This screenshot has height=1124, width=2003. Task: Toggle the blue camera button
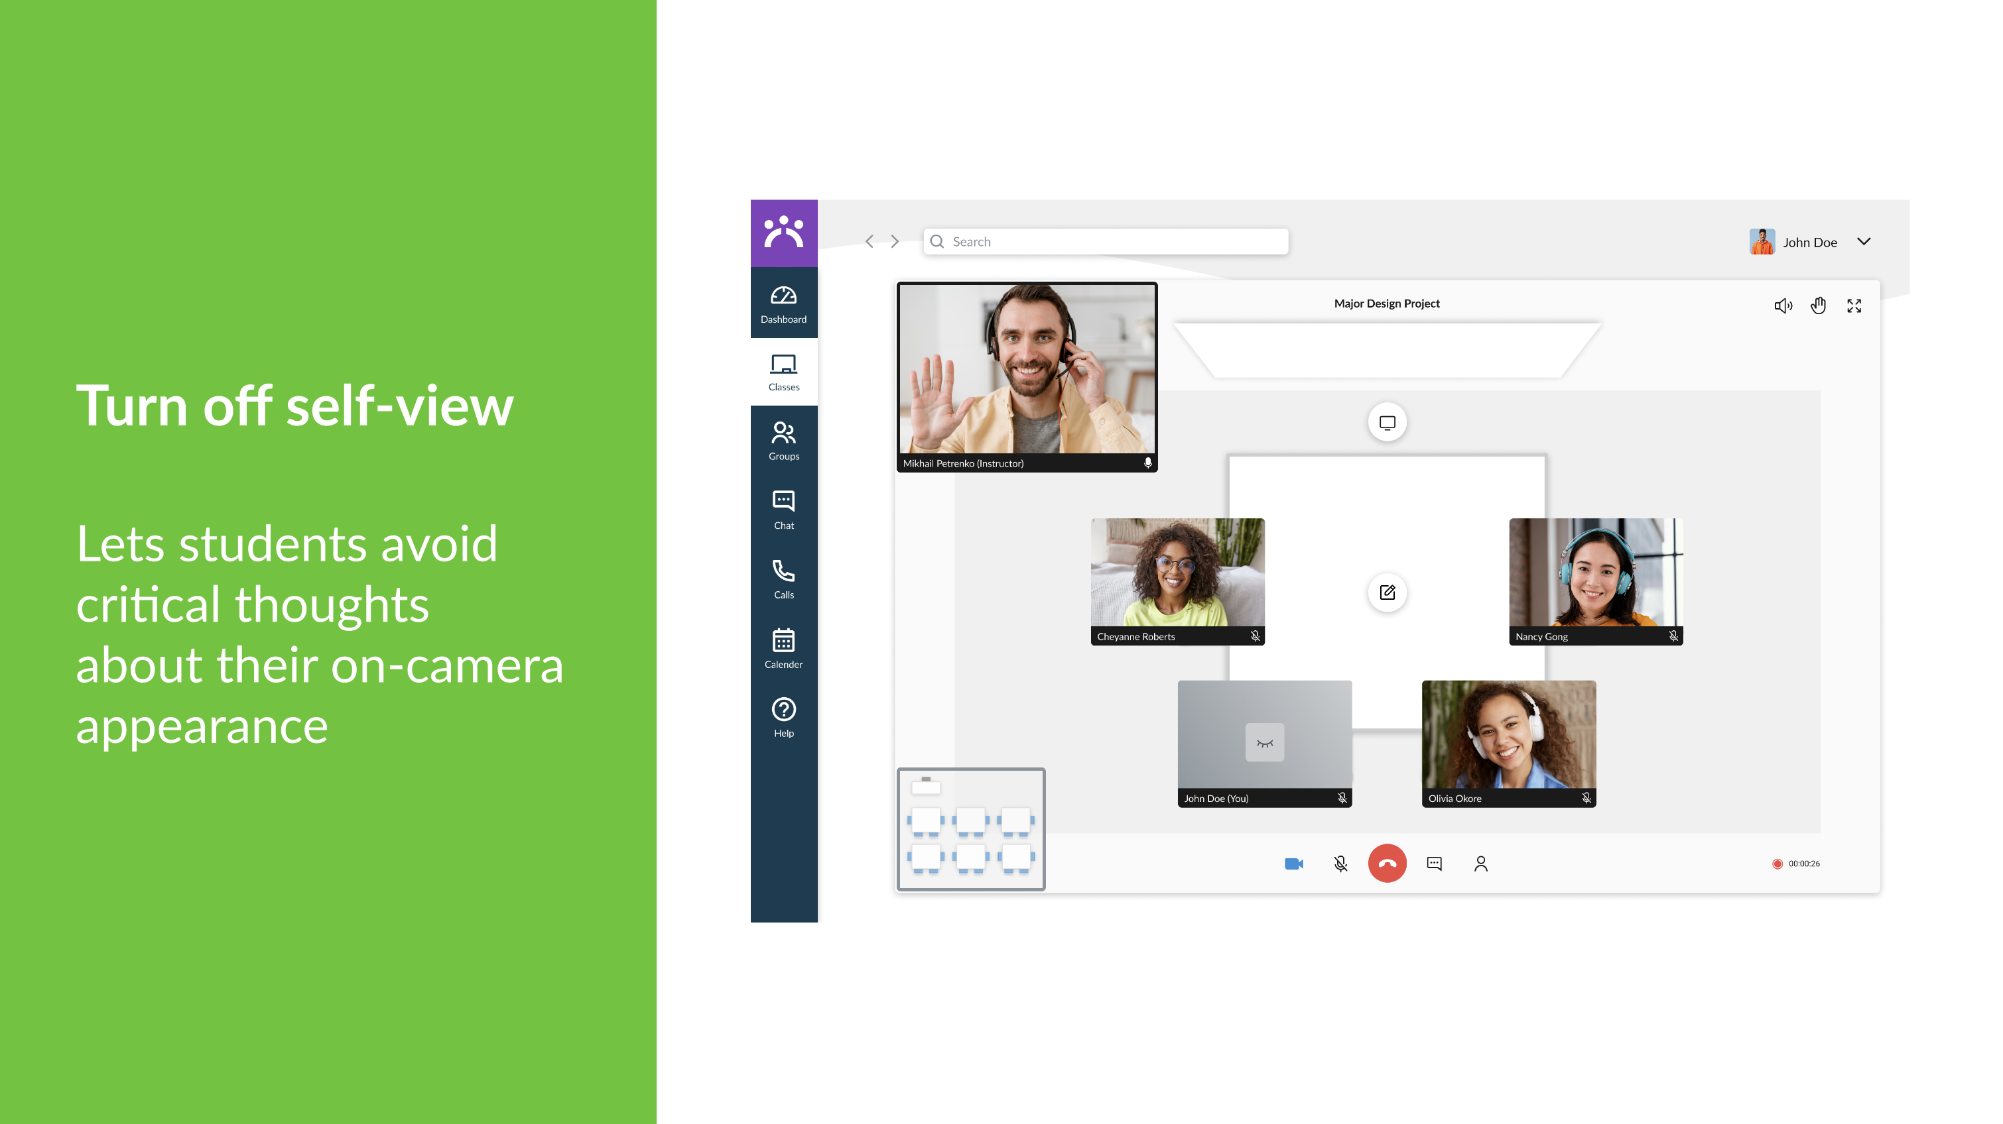coord(1293,863)
